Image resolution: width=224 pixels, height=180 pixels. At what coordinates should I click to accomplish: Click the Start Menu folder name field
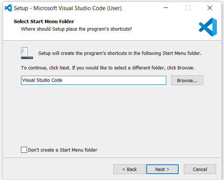pos(93,80)
